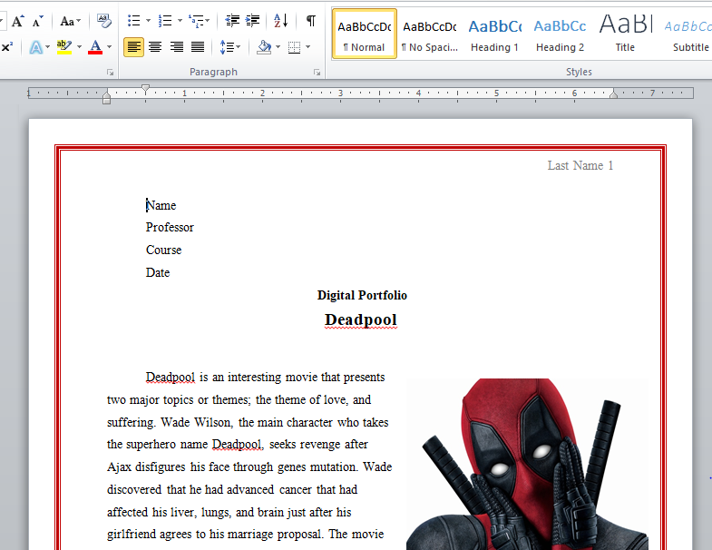This screenshot has width=712, height=550.
Task: Click the Multilevel List icon
Action: [197, 21]
